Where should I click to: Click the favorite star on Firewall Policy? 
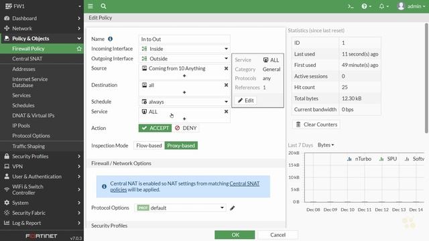(79, 49)
